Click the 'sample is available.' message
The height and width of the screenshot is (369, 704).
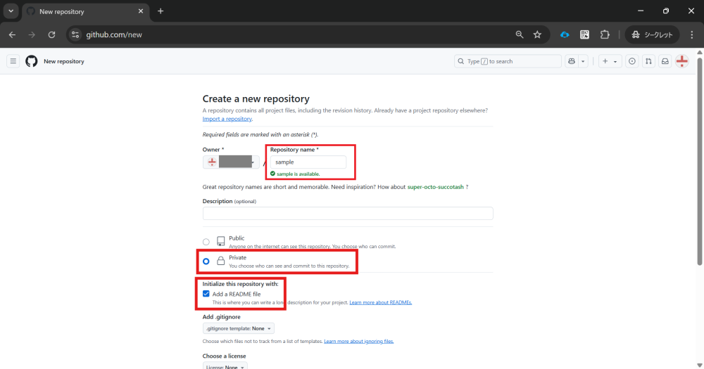(x=298, y=174)
